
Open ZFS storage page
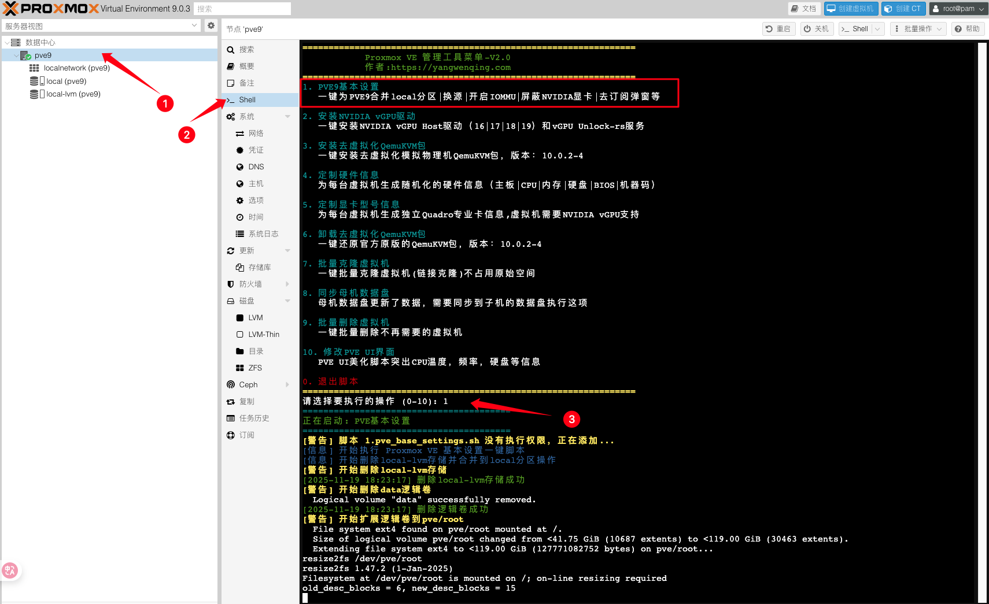click(254, 368)
